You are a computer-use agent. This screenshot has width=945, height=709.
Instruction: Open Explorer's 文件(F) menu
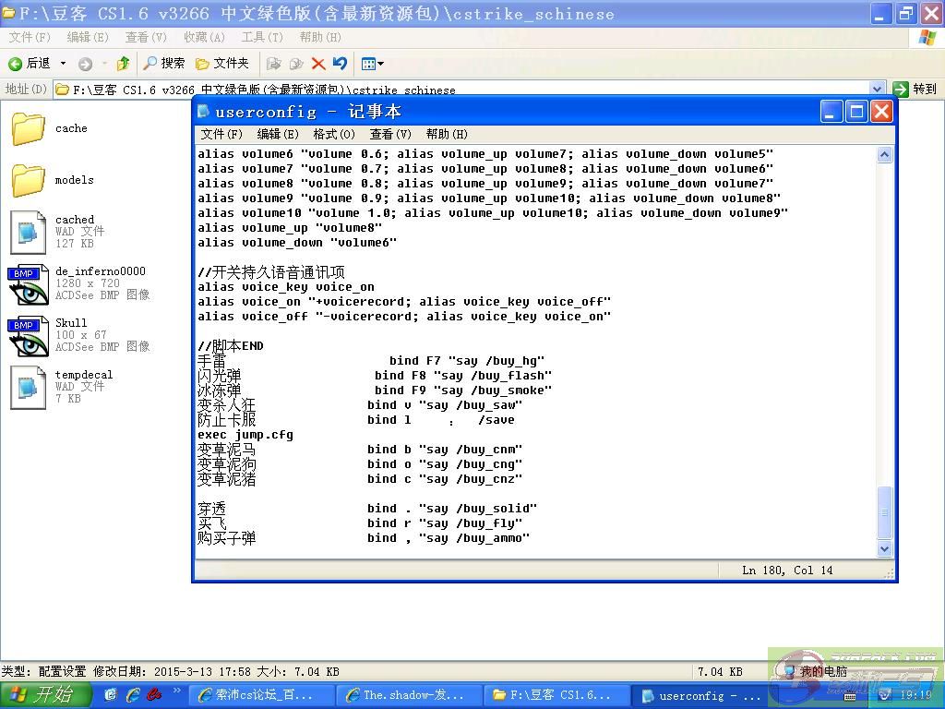[x=30, y=37]
